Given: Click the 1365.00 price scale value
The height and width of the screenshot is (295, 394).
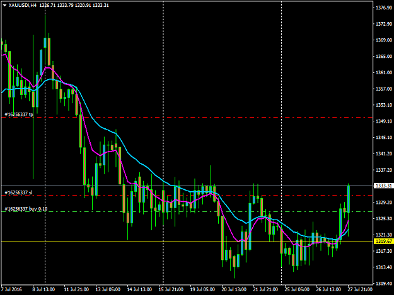Looking at the screenshot, I should 384,57.
